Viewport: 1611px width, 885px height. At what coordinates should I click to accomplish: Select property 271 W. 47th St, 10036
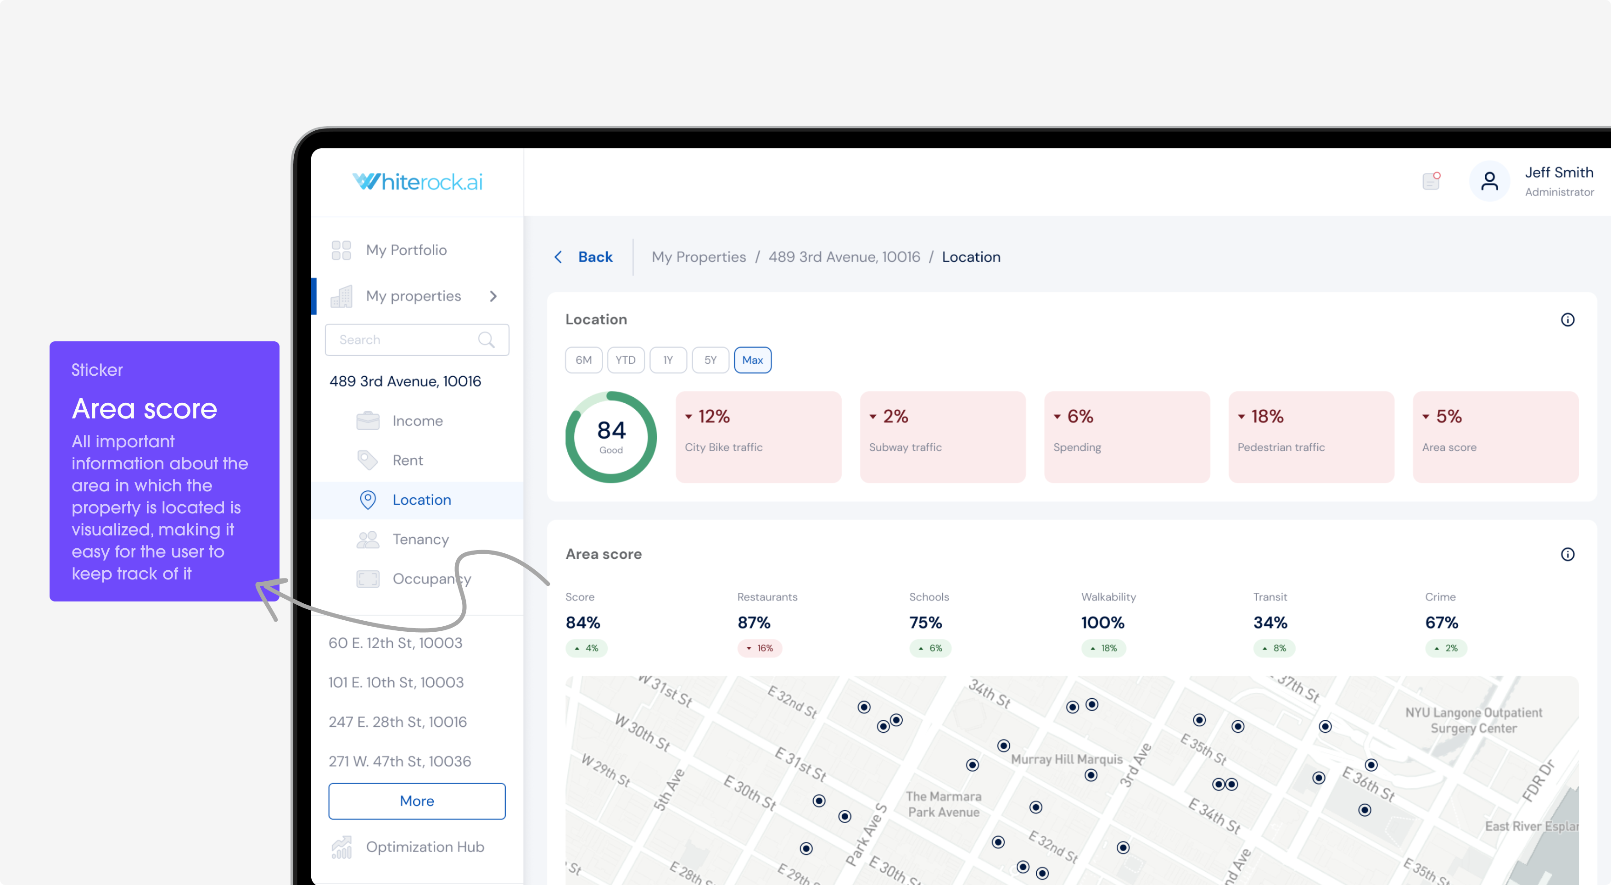(x=400, y=761)
